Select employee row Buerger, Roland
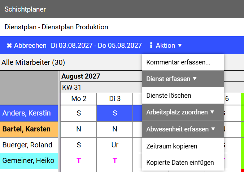 (29, 145)
